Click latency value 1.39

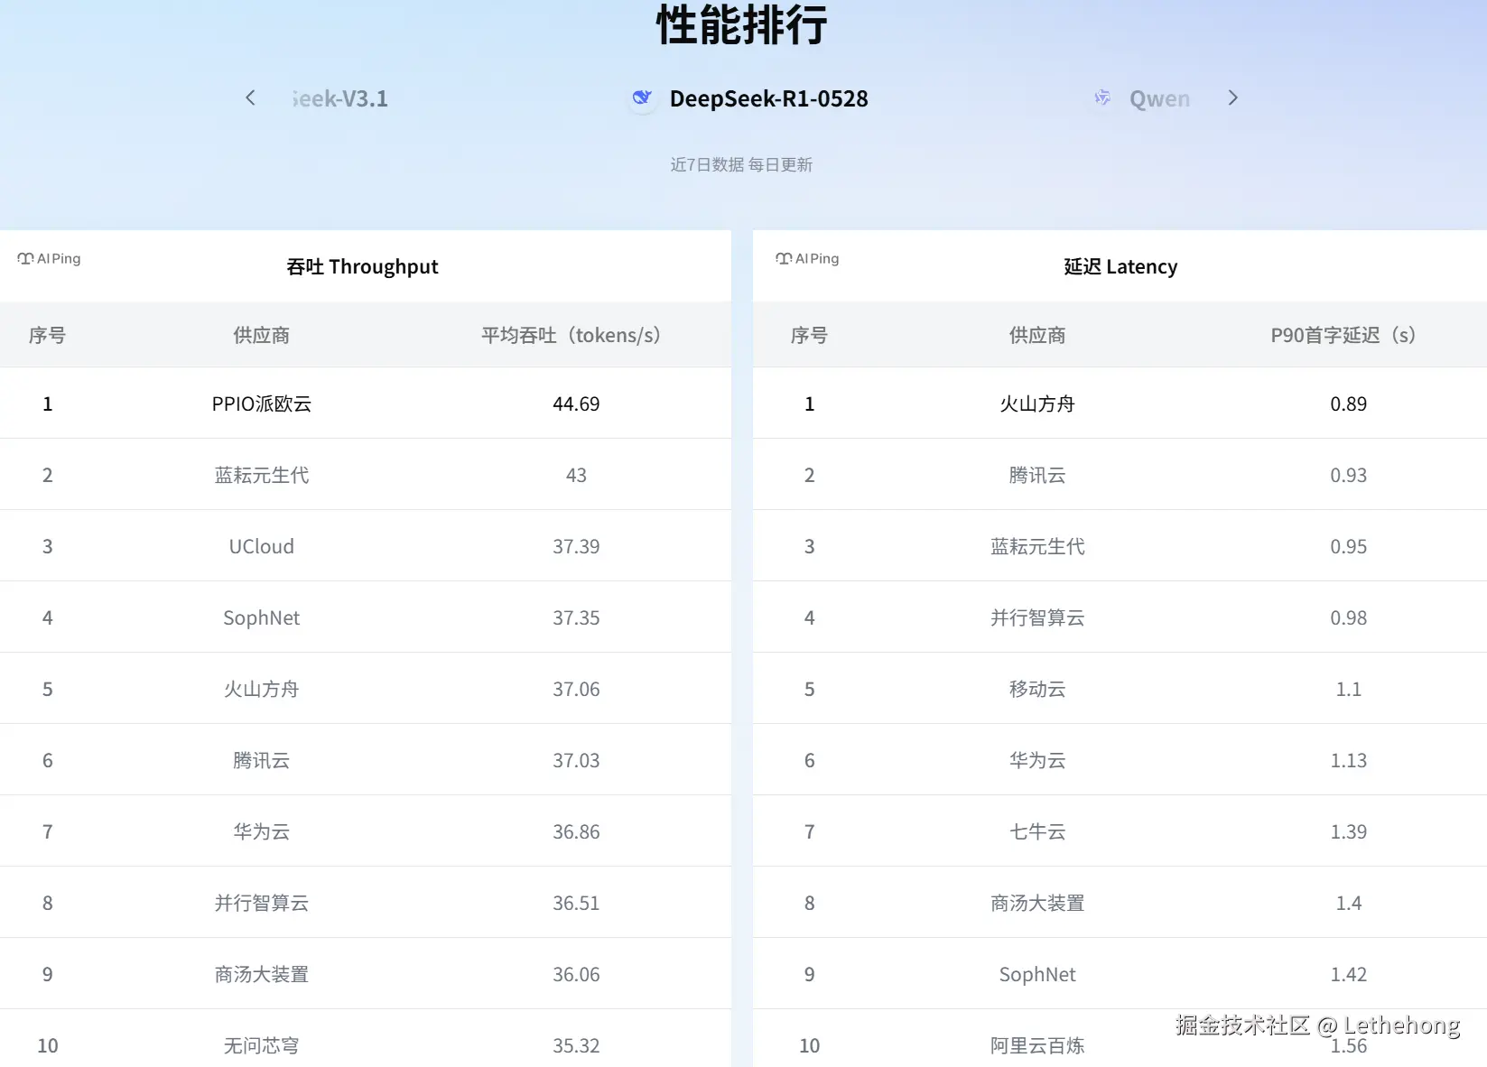1348,831
